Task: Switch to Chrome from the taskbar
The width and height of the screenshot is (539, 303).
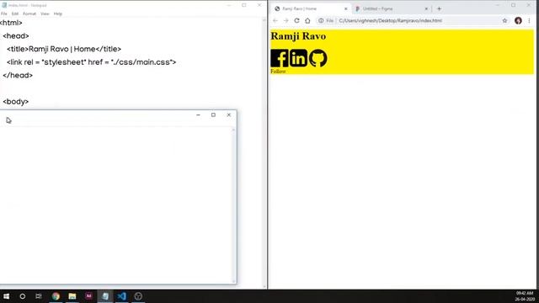Action: click(x=56, y=296)
